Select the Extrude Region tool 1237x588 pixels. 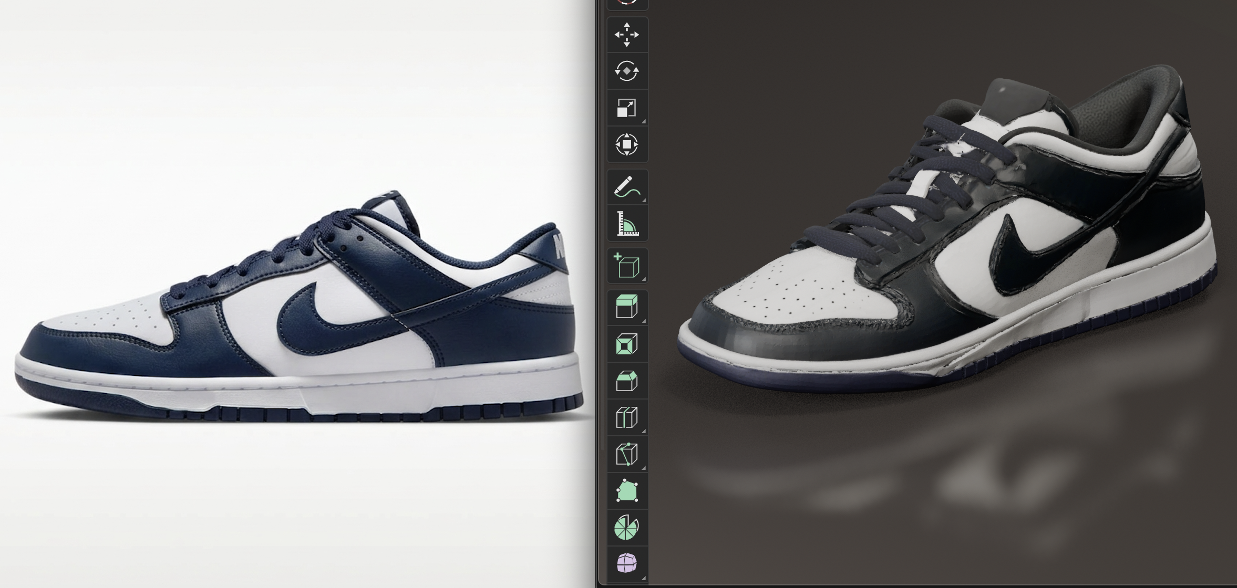[627, 308]
